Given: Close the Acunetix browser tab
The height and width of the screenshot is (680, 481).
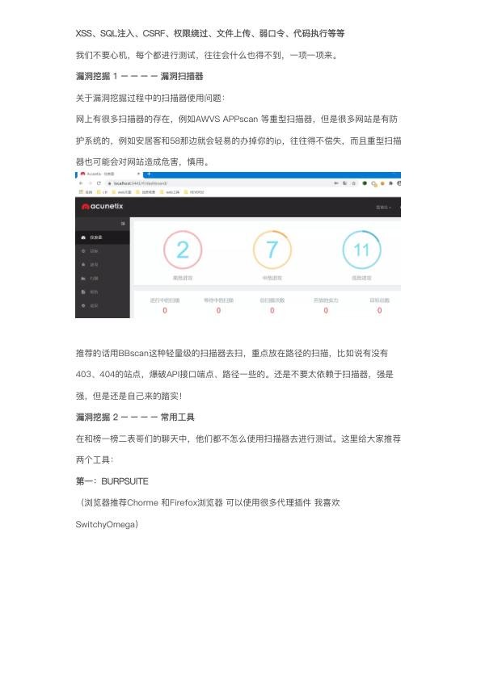Looking at the screenshot, I should coord(138,174).
